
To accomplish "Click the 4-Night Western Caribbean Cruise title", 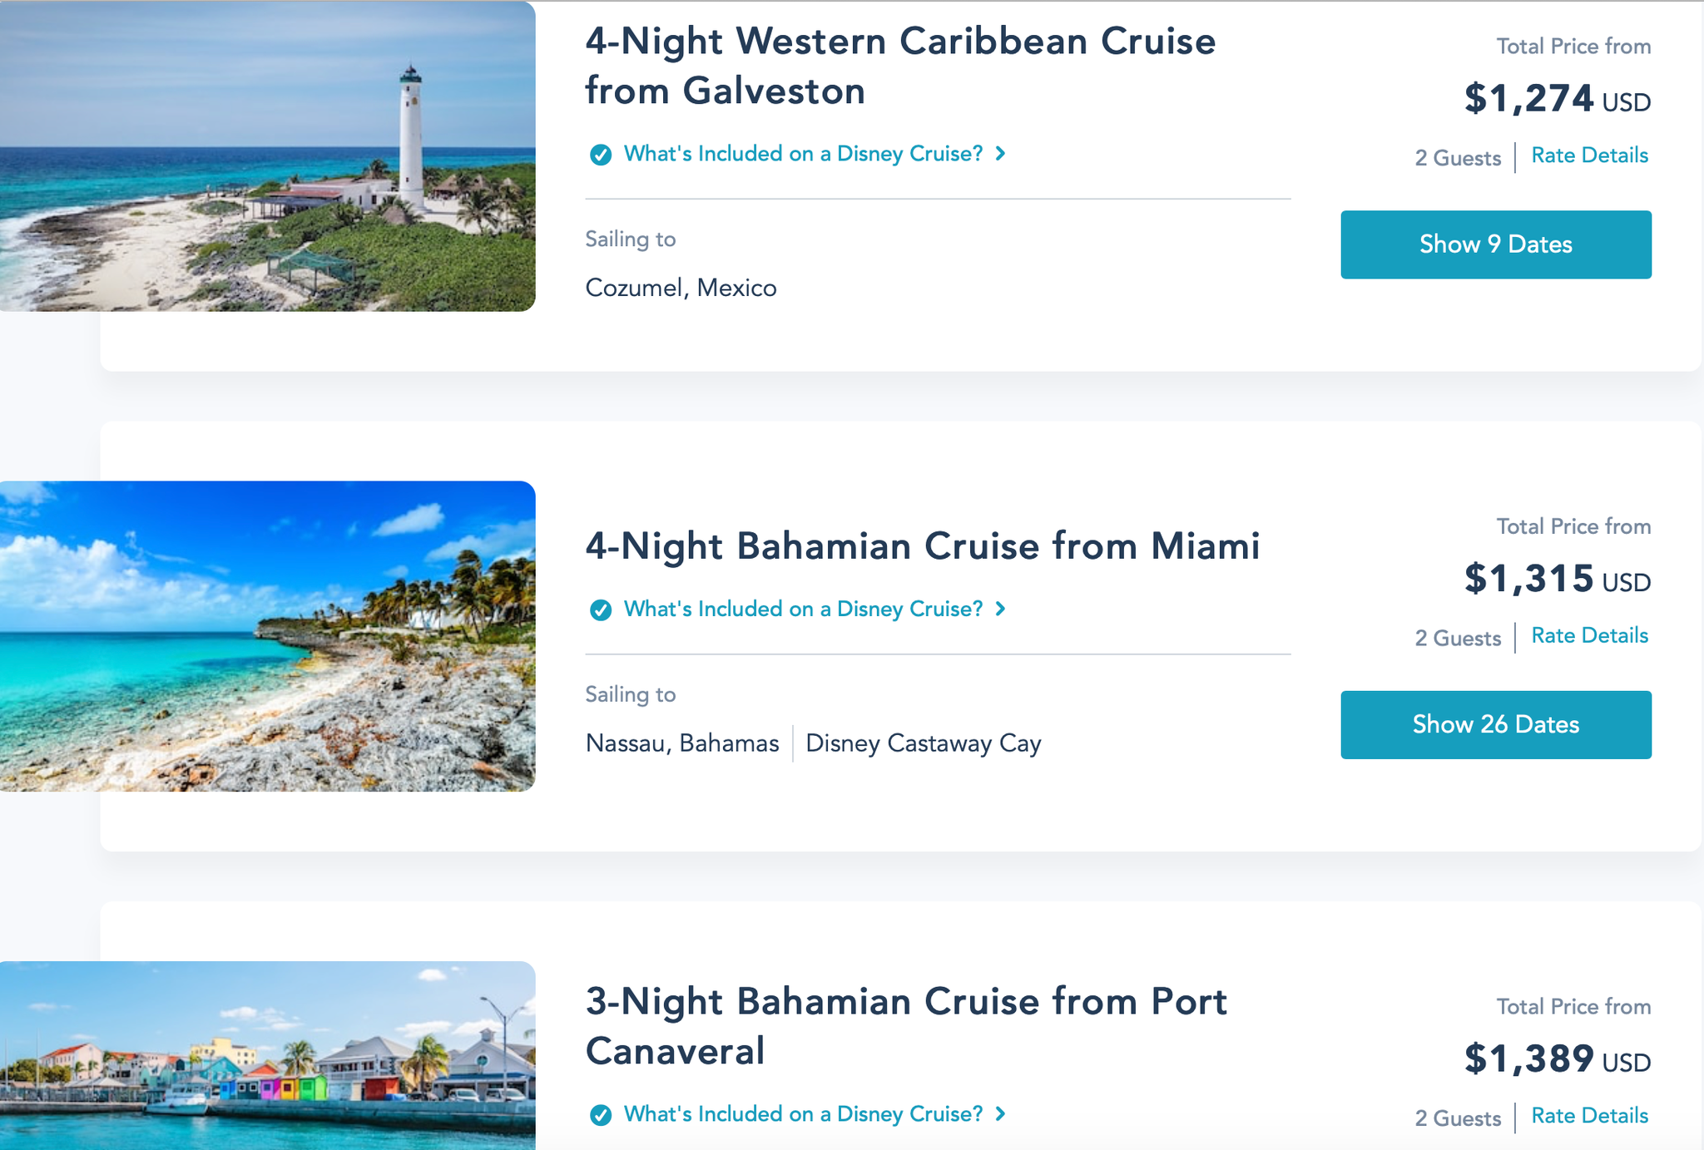I will tap(899, 65).
